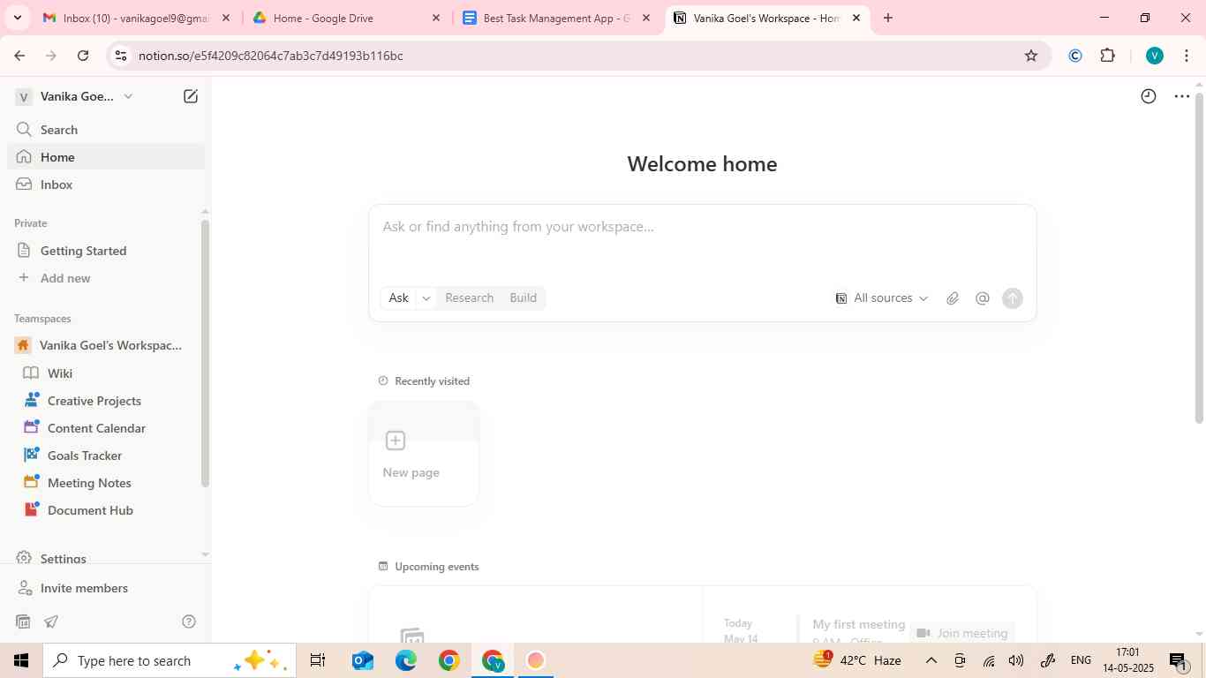1206x678 pixels.
Task: Open the calendar icon at sidebar bottom
Action: point(23,621)
